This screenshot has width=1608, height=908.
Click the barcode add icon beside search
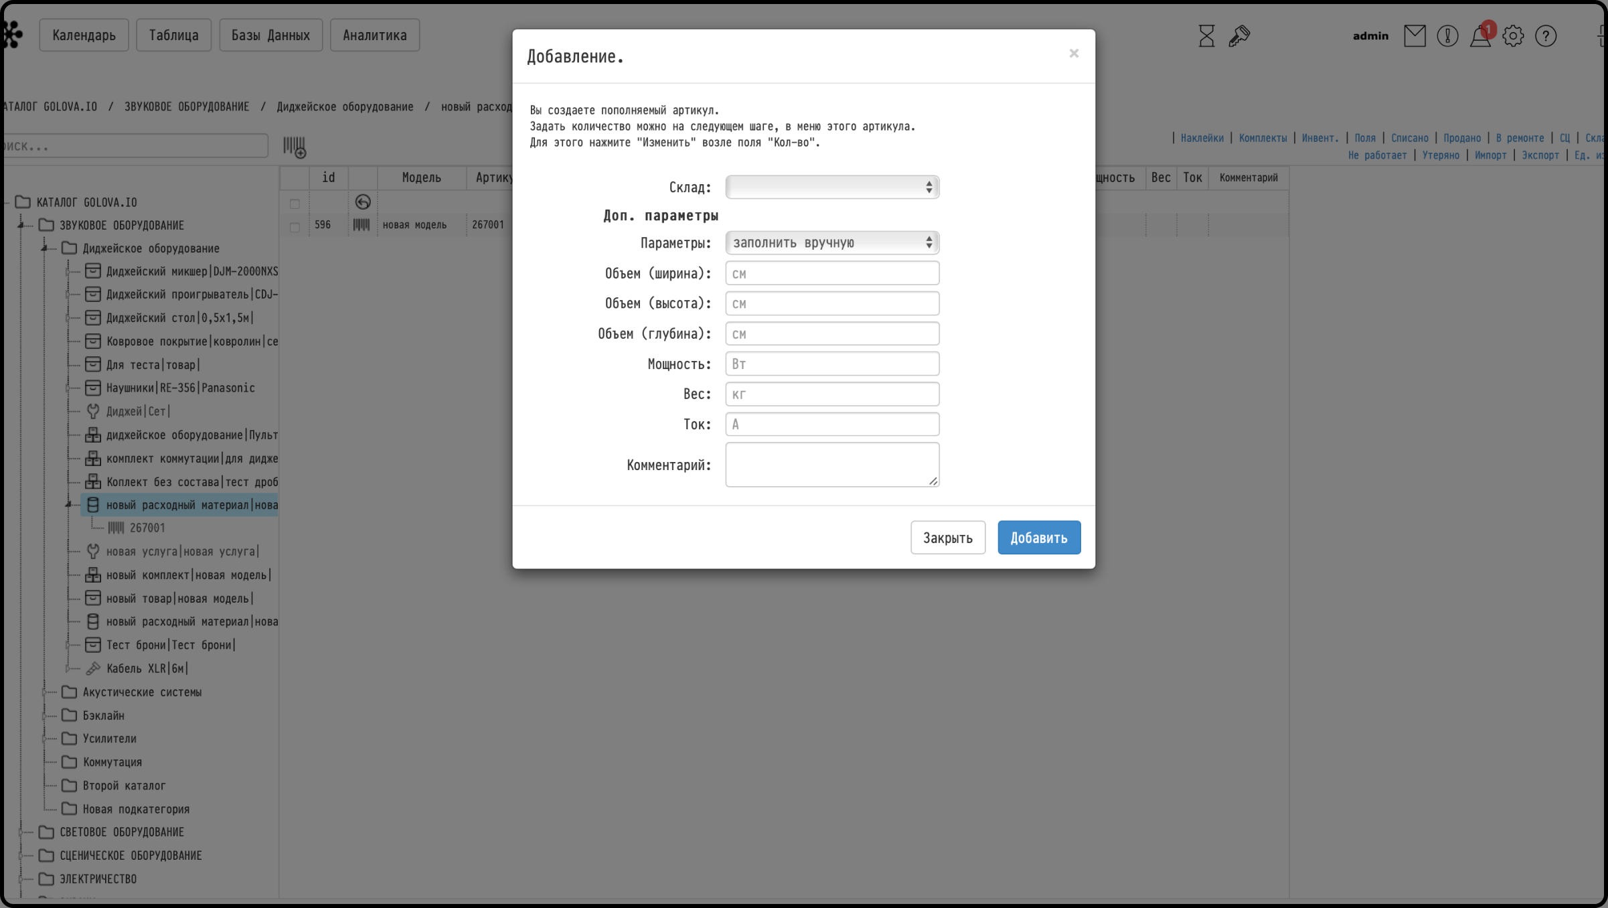[x=294, y=147]
